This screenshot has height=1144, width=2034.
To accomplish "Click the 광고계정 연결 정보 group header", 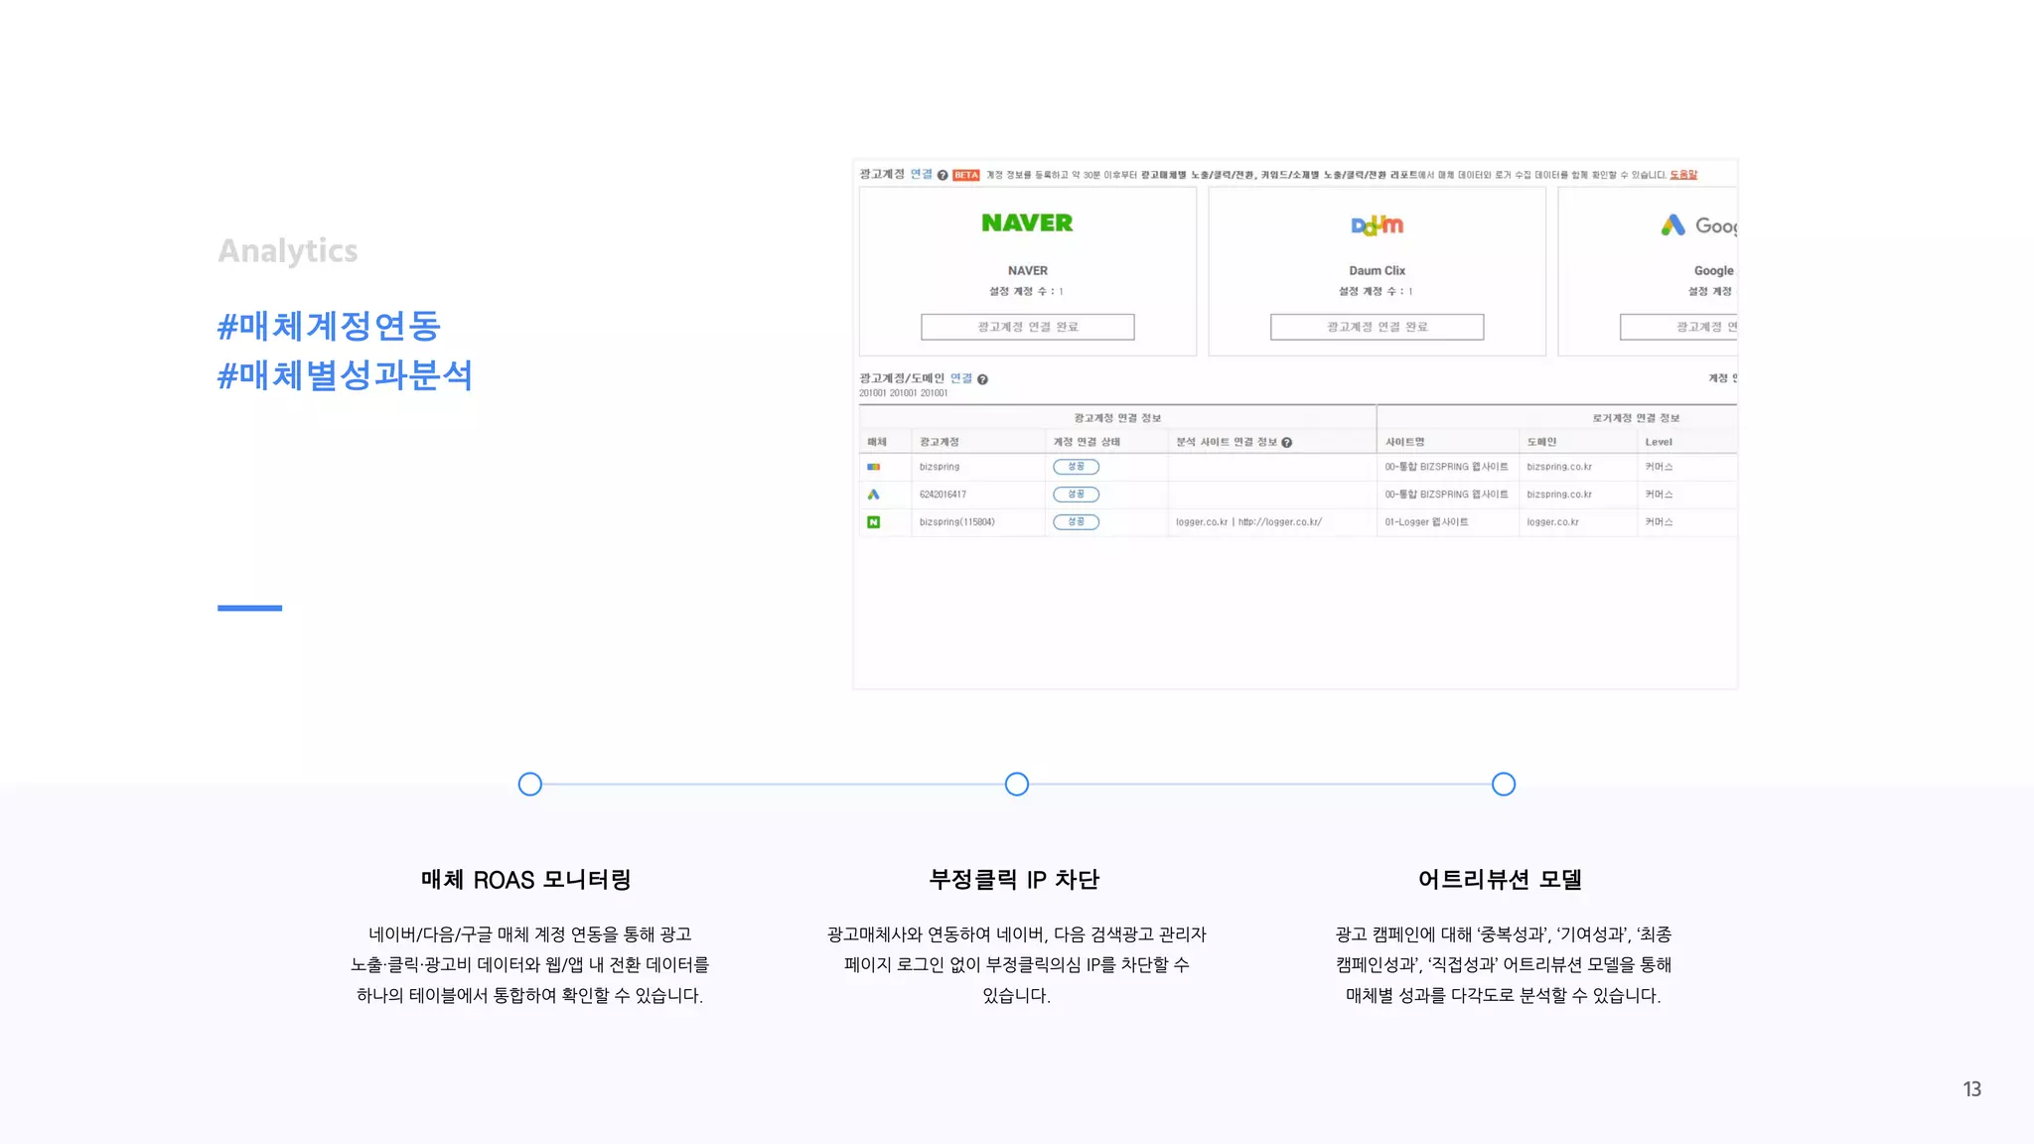I will tap(1117, 418).
